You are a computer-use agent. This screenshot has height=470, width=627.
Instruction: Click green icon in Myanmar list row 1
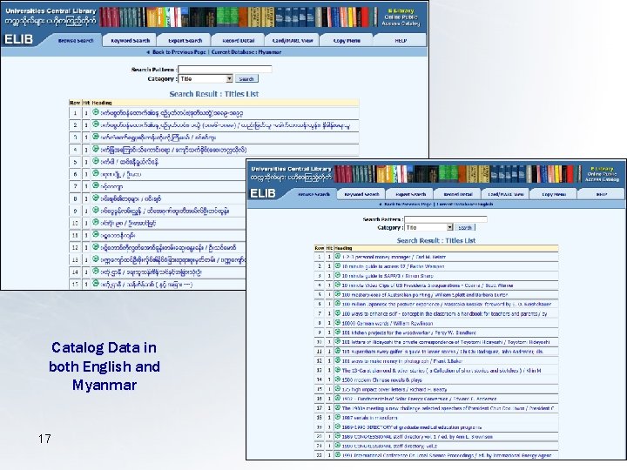[96, 112]
